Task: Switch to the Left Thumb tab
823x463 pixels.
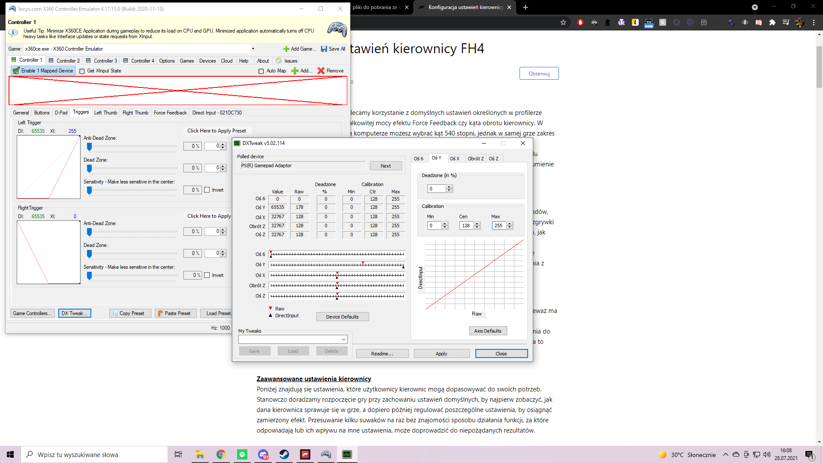Action: (x=105, y=113)
